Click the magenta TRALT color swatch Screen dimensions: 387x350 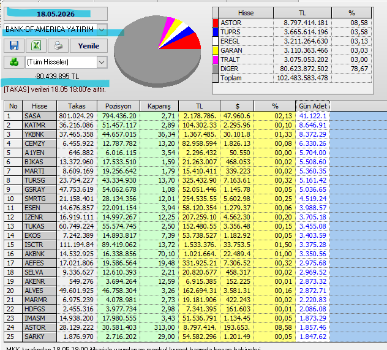216,59
